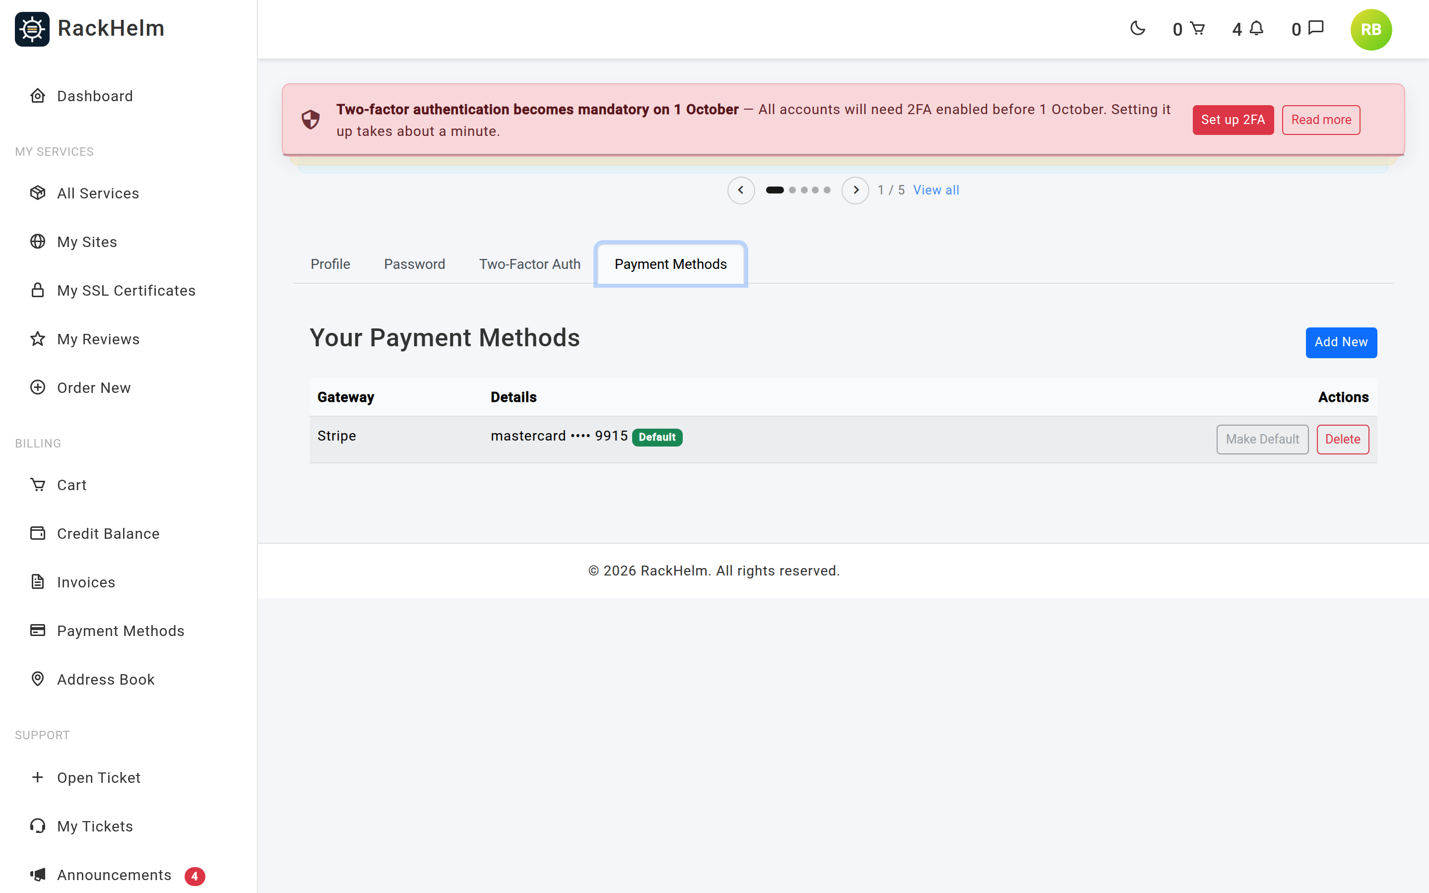Screen dimensions: 1429x893
Task: Go to next announcement slide
Action: point(855,190)
